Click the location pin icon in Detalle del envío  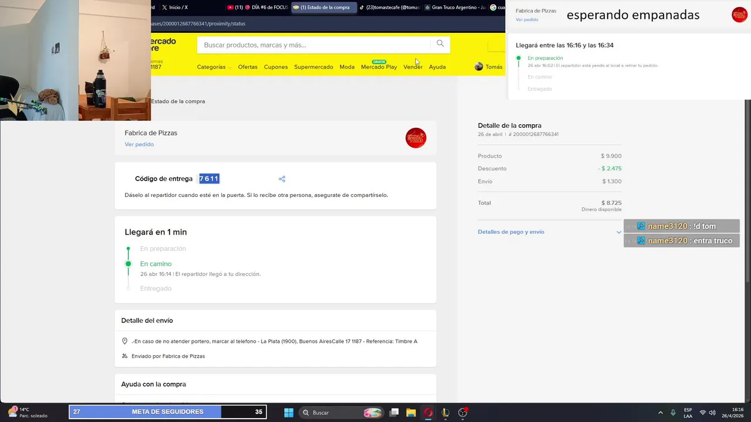coord(124,341)
